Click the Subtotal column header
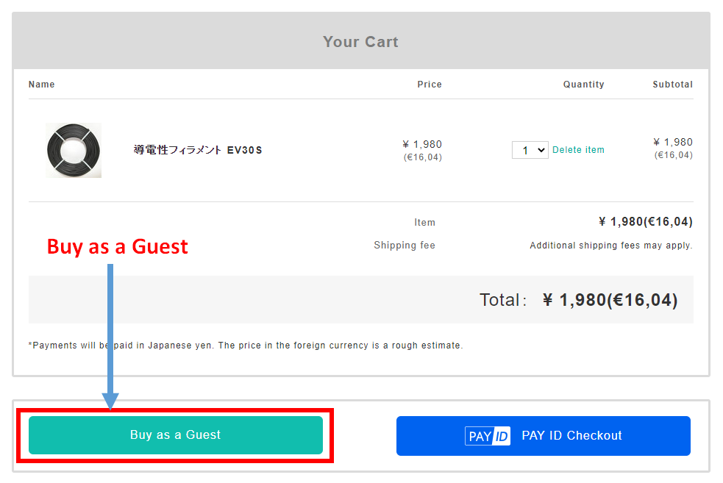Screen dimensions: 723x483 pos(672,85)
